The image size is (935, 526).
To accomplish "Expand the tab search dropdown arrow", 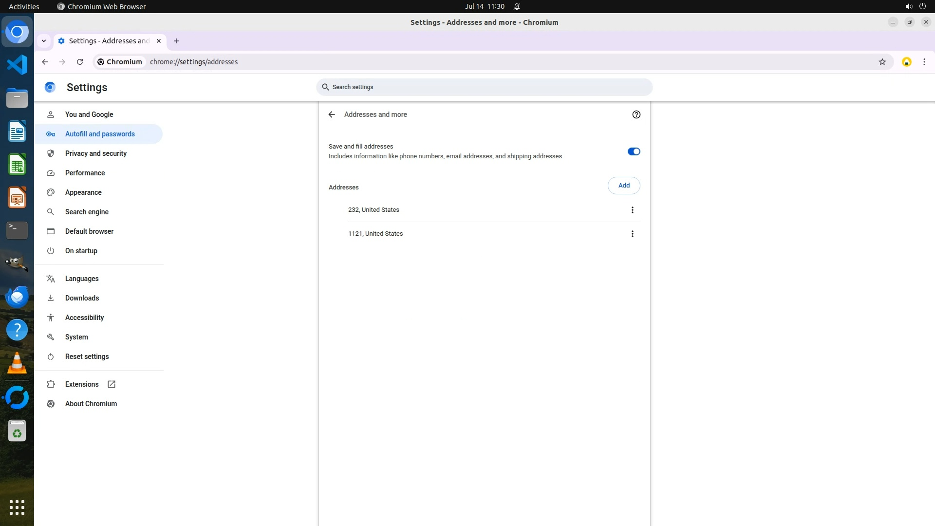I will [44, 41].
